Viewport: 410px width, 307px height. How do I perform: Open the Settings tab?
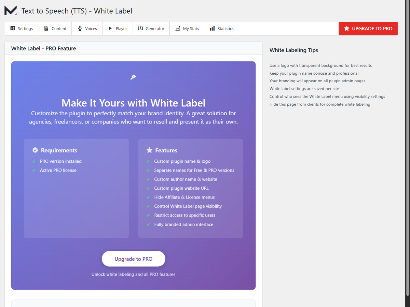(x=21, y=28)
